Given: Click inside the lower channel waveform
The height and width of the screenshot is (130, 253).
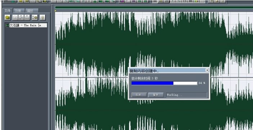Looking at the screenshot, I should (154, 104).
